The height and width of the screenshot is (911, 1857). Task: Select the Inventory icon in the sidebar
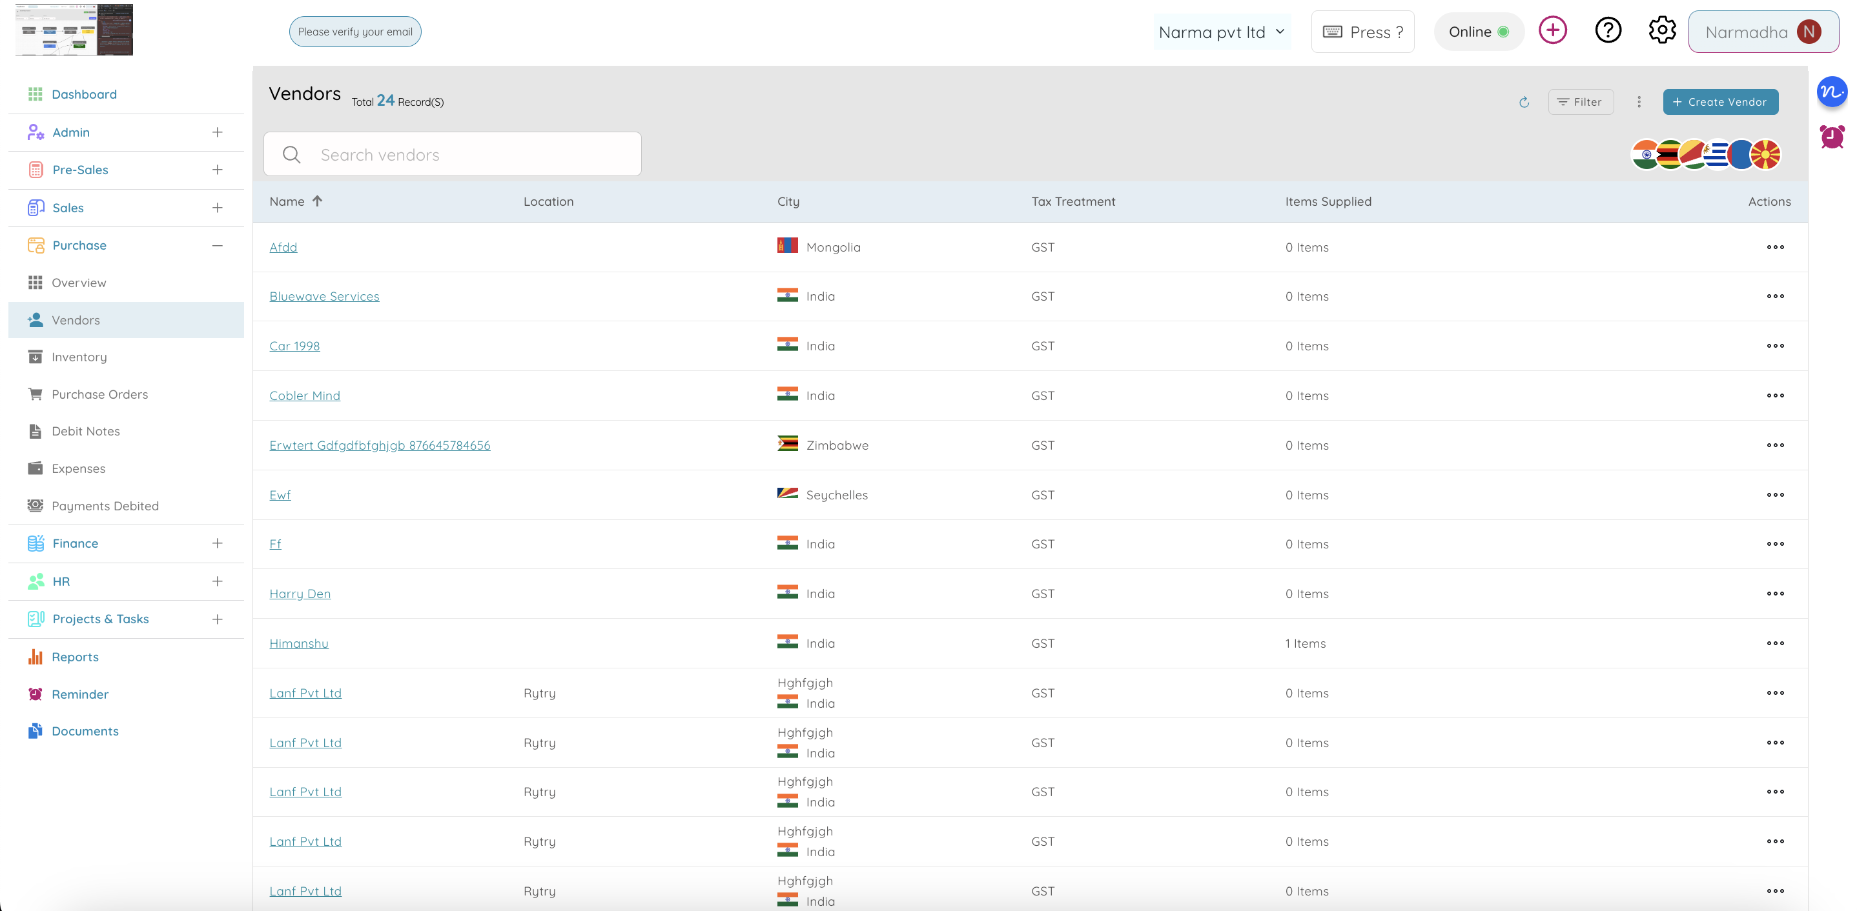pos(36,357)
